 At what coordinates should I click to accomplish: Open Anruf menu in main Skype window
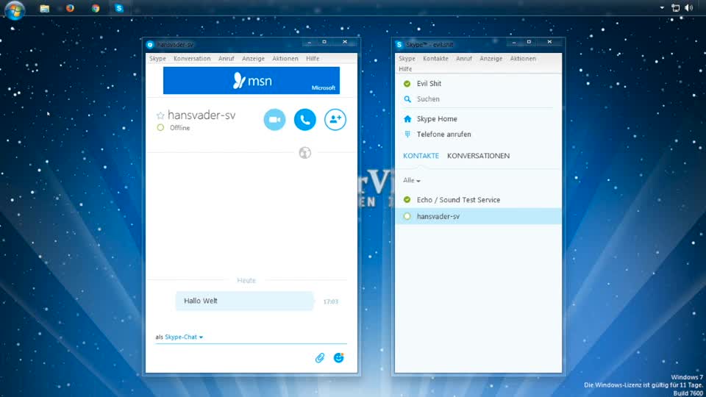[x=464, y=59]
